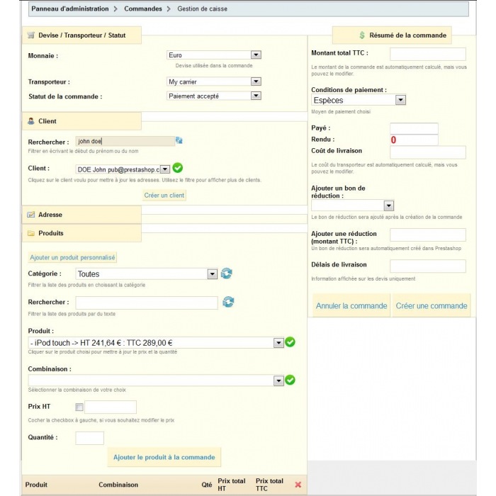Click cart icon in Devise / Transporteur header
This screenshot has width=496, height=496.
point(31,35)
